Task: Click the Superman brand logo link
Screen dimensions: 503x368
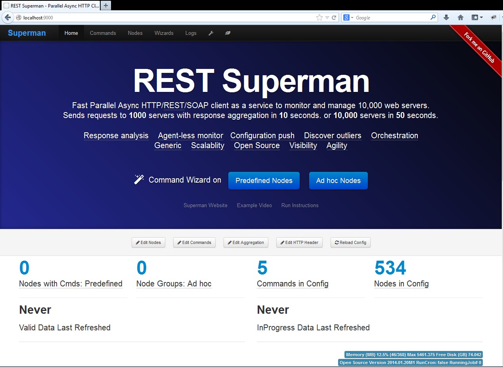Action: click(x=27, y=33)
